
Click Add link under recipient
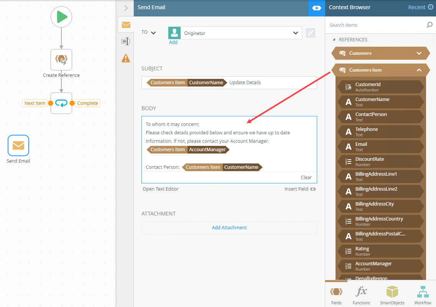click(x=173, y=42)
